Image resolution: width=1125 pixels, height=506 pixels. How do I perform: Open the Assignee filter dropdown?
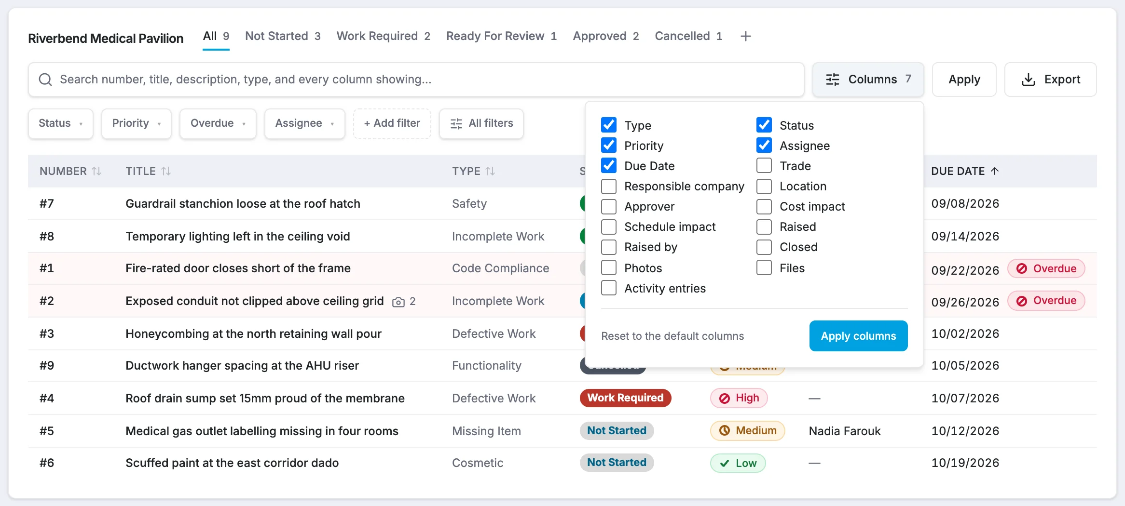coord(305,123)
